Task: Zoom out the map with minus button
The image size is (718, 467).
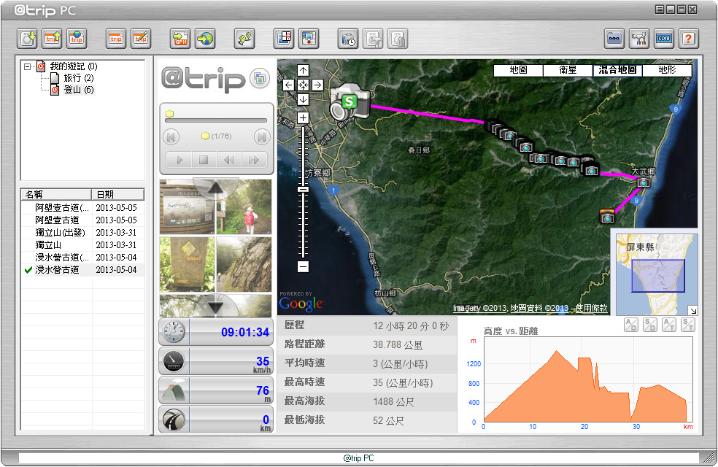Action: (x=303, y=266)
